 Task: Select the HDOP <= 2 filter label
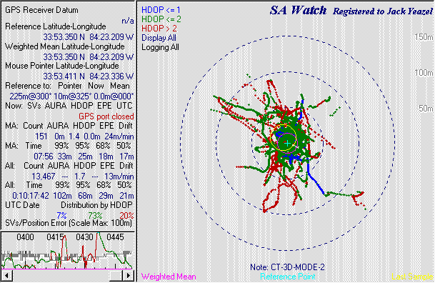point(161,19)
